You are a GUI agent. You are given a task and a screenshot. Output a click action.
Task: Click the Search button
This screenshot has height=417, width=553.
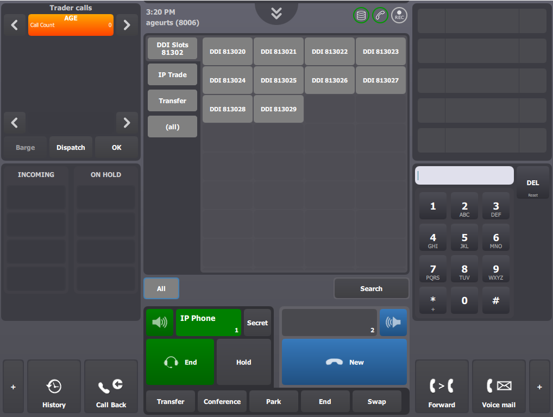click(x=372, y=288)
